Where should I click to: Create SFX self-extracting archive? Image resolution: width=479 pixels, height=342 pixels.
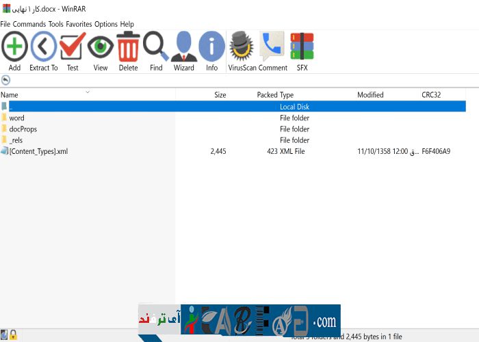point(302,48)
